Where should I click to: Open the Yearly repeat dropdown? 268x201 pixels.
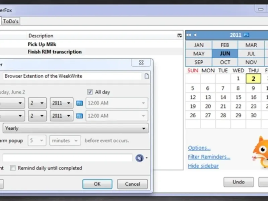coord(76,128)
